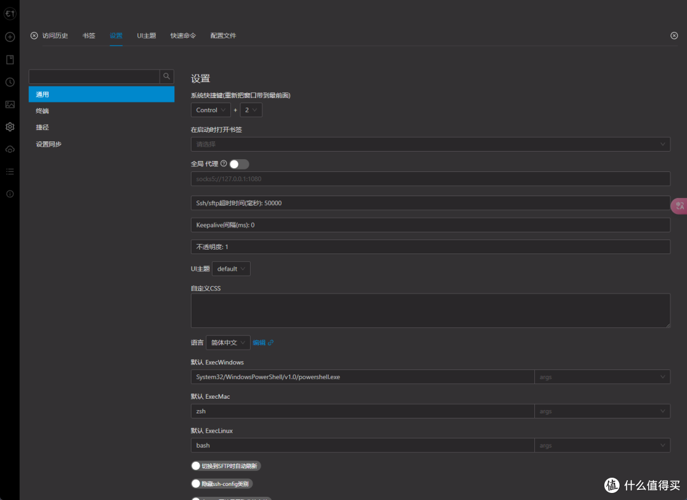
Task: Switch to the 书签 tab
Action: tap(88, 36)
